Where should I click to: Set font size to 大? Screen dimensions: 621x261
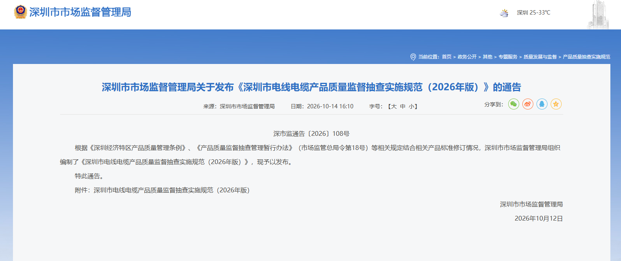tap(394, 106)
